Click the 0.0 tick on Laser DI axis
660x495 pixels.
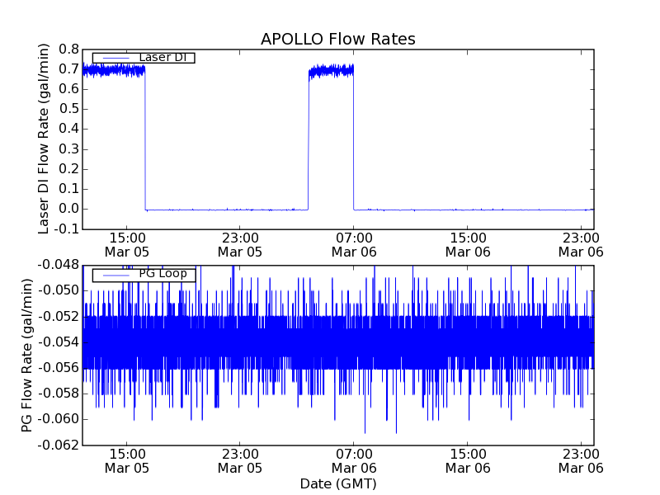(68, 209)
